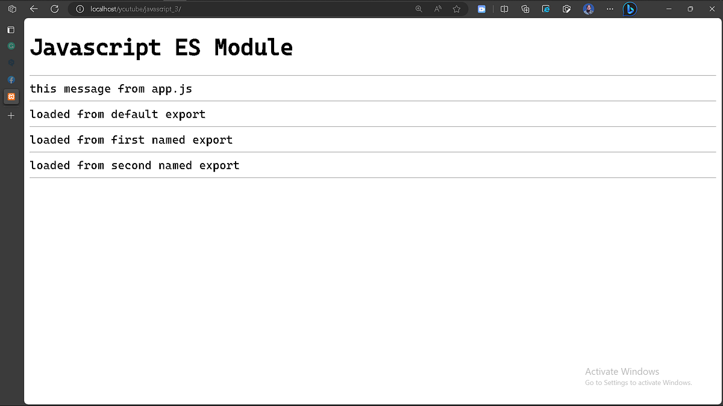Open the Collections icon

pyautogui.click(x=525, y=8)
